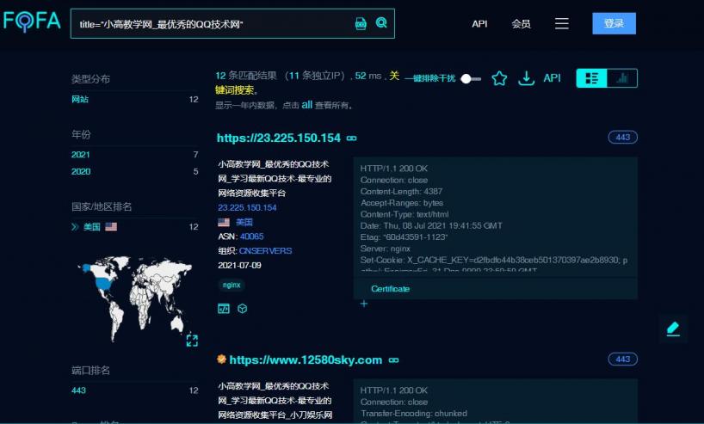Viewport: 704px width, 424px height.
Task: Click the CNSERVERS organization link
Action: point(265,251)
